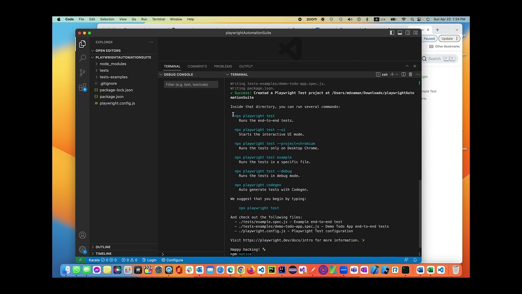Open the Run menu
This screenshot has height=294, width=522.
[144, 19]
